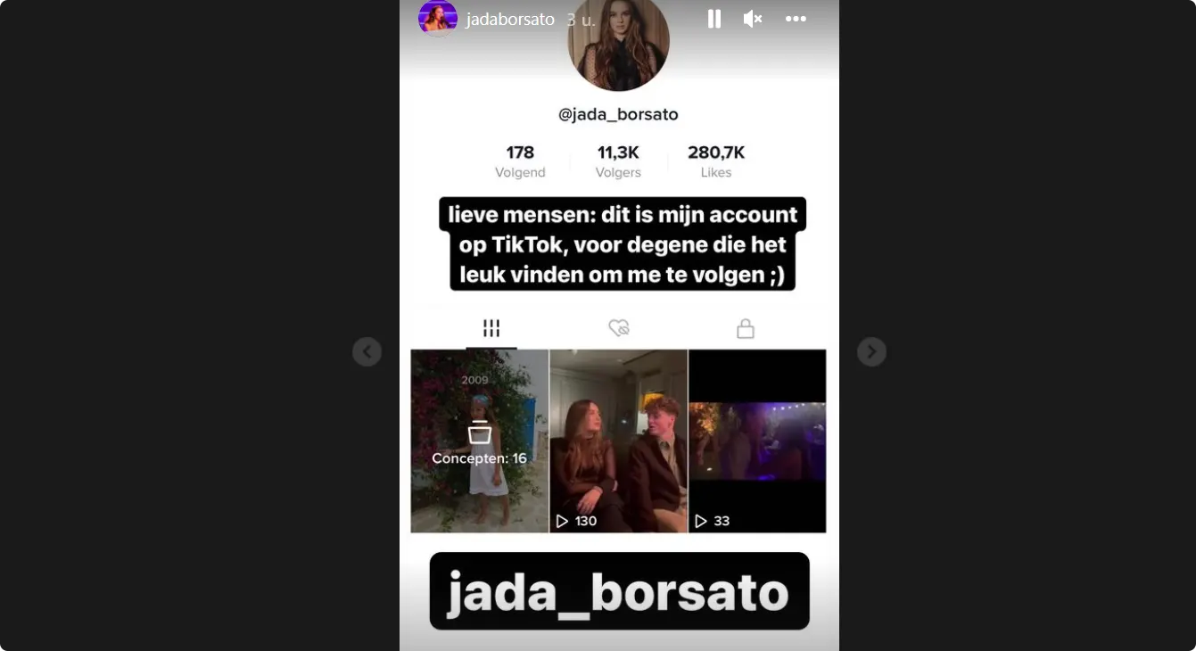This screenshot has width=1196, height=651.
Task: Advance to the next story arrow
Action: coord(872,352)
